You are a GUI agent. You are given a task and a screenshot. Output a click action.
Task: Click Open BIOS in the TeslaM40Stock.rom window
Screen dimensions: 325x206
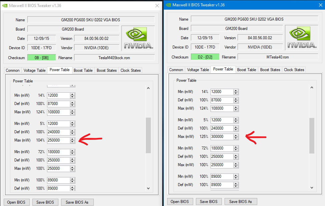[16, 202]
